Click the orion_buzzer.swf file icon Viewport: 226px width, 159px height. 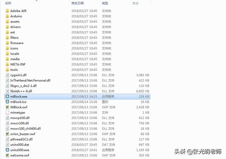point(7,134)
